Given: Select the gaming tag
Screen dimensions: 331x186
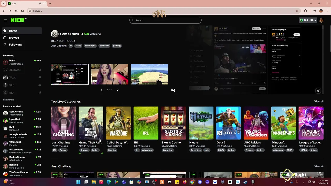Looking at the screenshot, I should pos(117,46).
